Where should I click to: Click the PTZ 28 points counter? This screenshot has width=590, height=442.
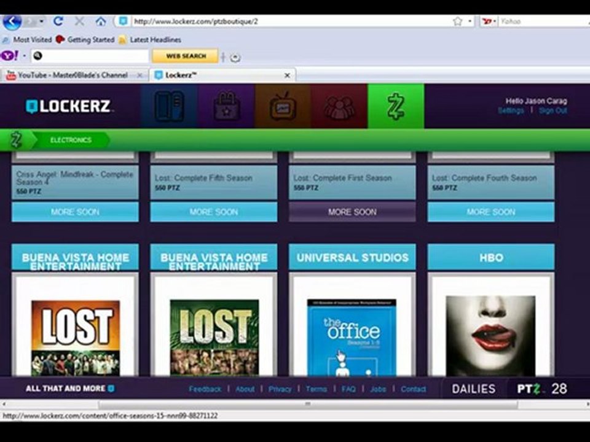tap(542, 389)
